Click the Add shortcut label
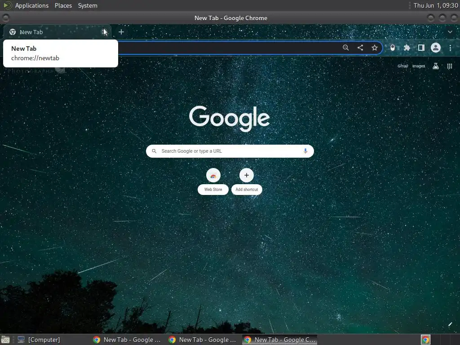The height and width of the screenshot is (345, 460). tap(247, 190)
